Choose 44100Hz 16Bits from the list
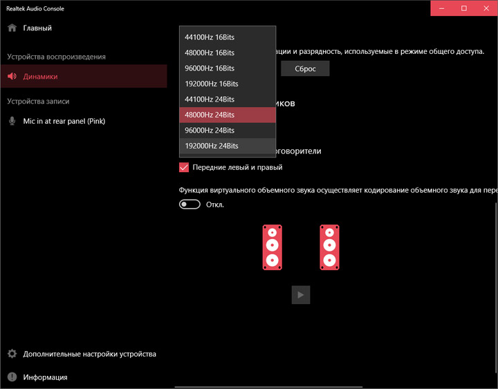The height and width of the screenshot is (389, 498). [228, 37]
